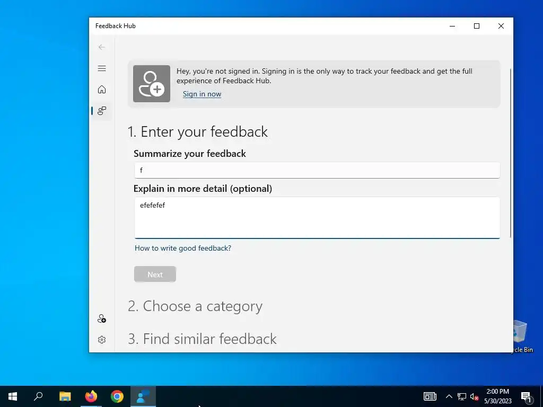Open News and interests tray icon
Screen dimensions: 543x407
tap(430, 396)
